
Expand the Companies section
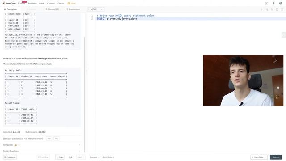coord(42,145)
